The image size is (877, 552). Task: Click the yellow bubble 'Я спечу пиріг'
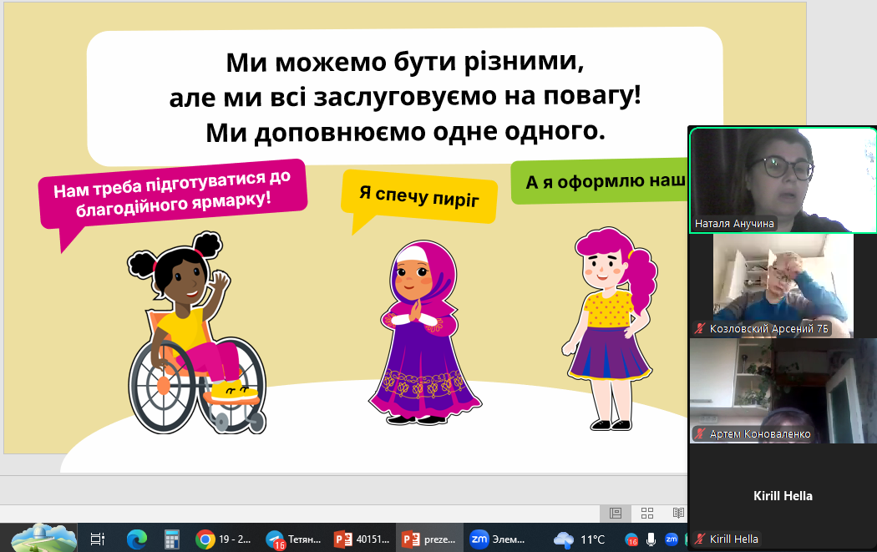click(x=419, y=195)
